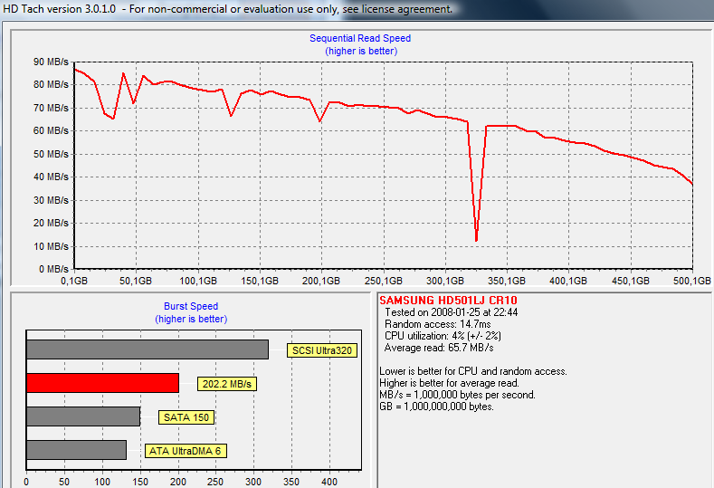
Task: Click the '300,1GB' x-axis label
Action: click(x=445, y=281)
